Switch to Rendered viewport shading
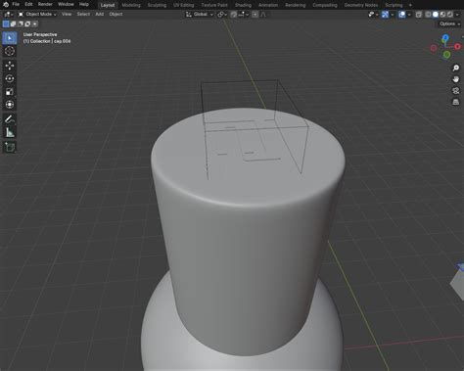 click(x=450, y=15)
